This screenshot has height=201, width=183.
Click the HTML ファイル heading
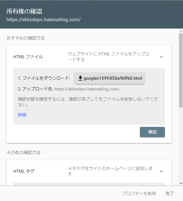coord(28,57)
